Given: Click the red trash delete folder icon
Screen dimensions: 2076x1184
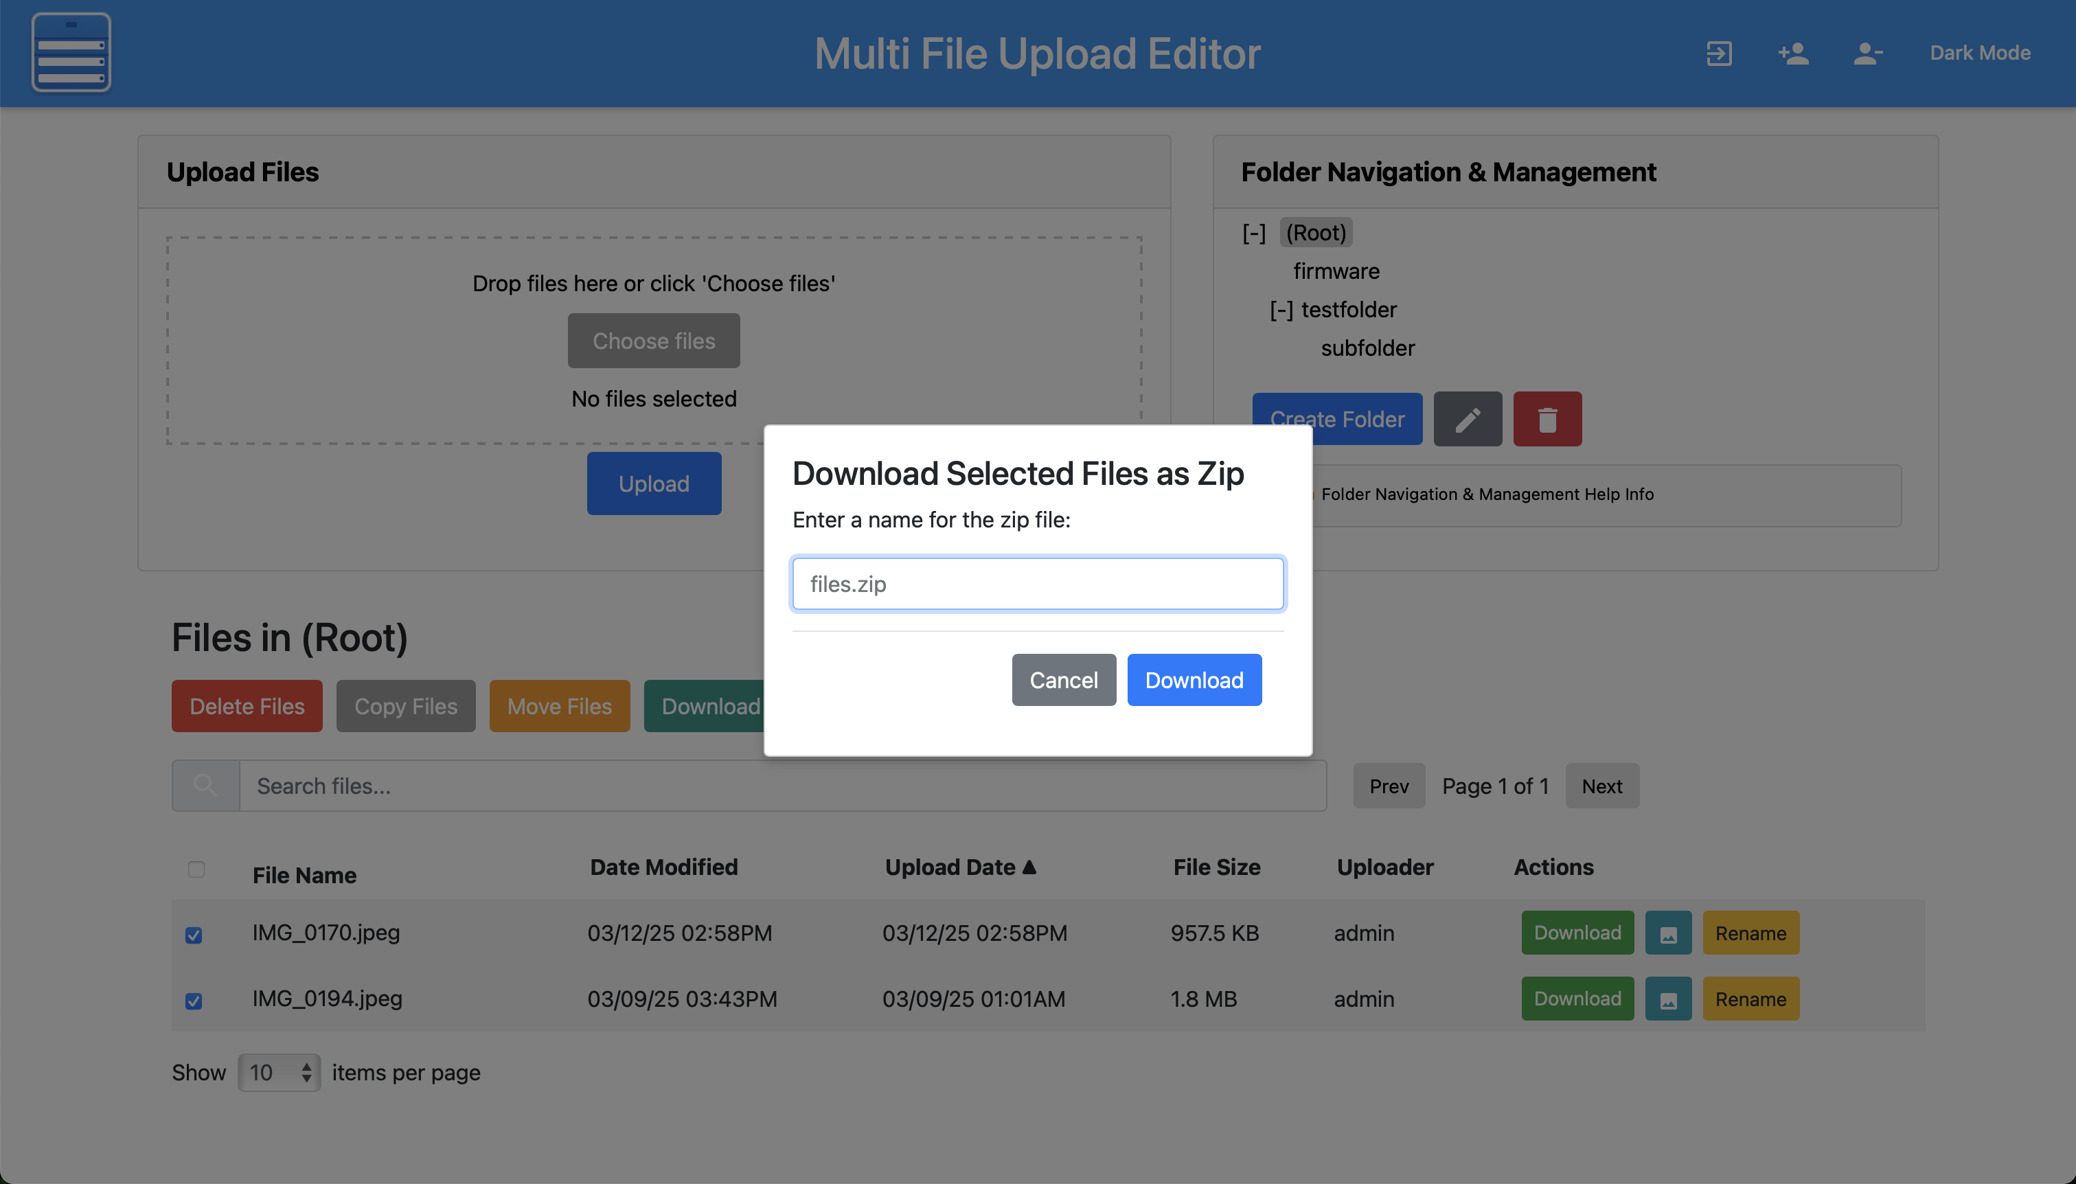Looking at the screenshot, I should point(1547,420).
